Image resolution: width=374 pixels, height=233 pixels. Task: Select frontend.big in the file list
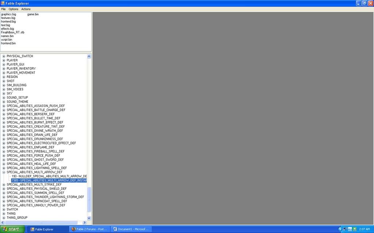click(x=8, y=21)
